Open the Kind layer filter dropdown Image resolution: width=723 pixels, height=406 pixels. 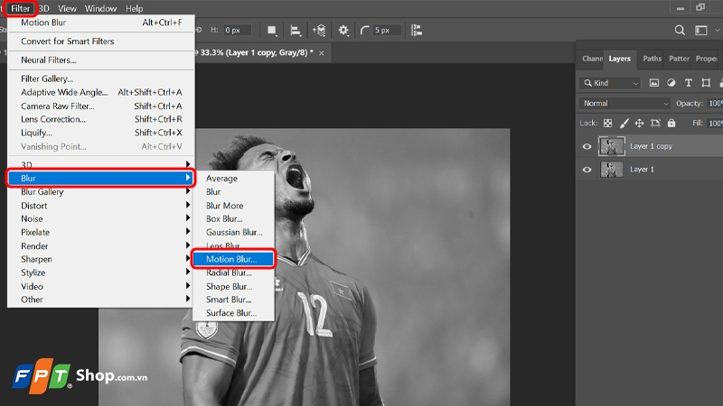(x=610, y=83)
